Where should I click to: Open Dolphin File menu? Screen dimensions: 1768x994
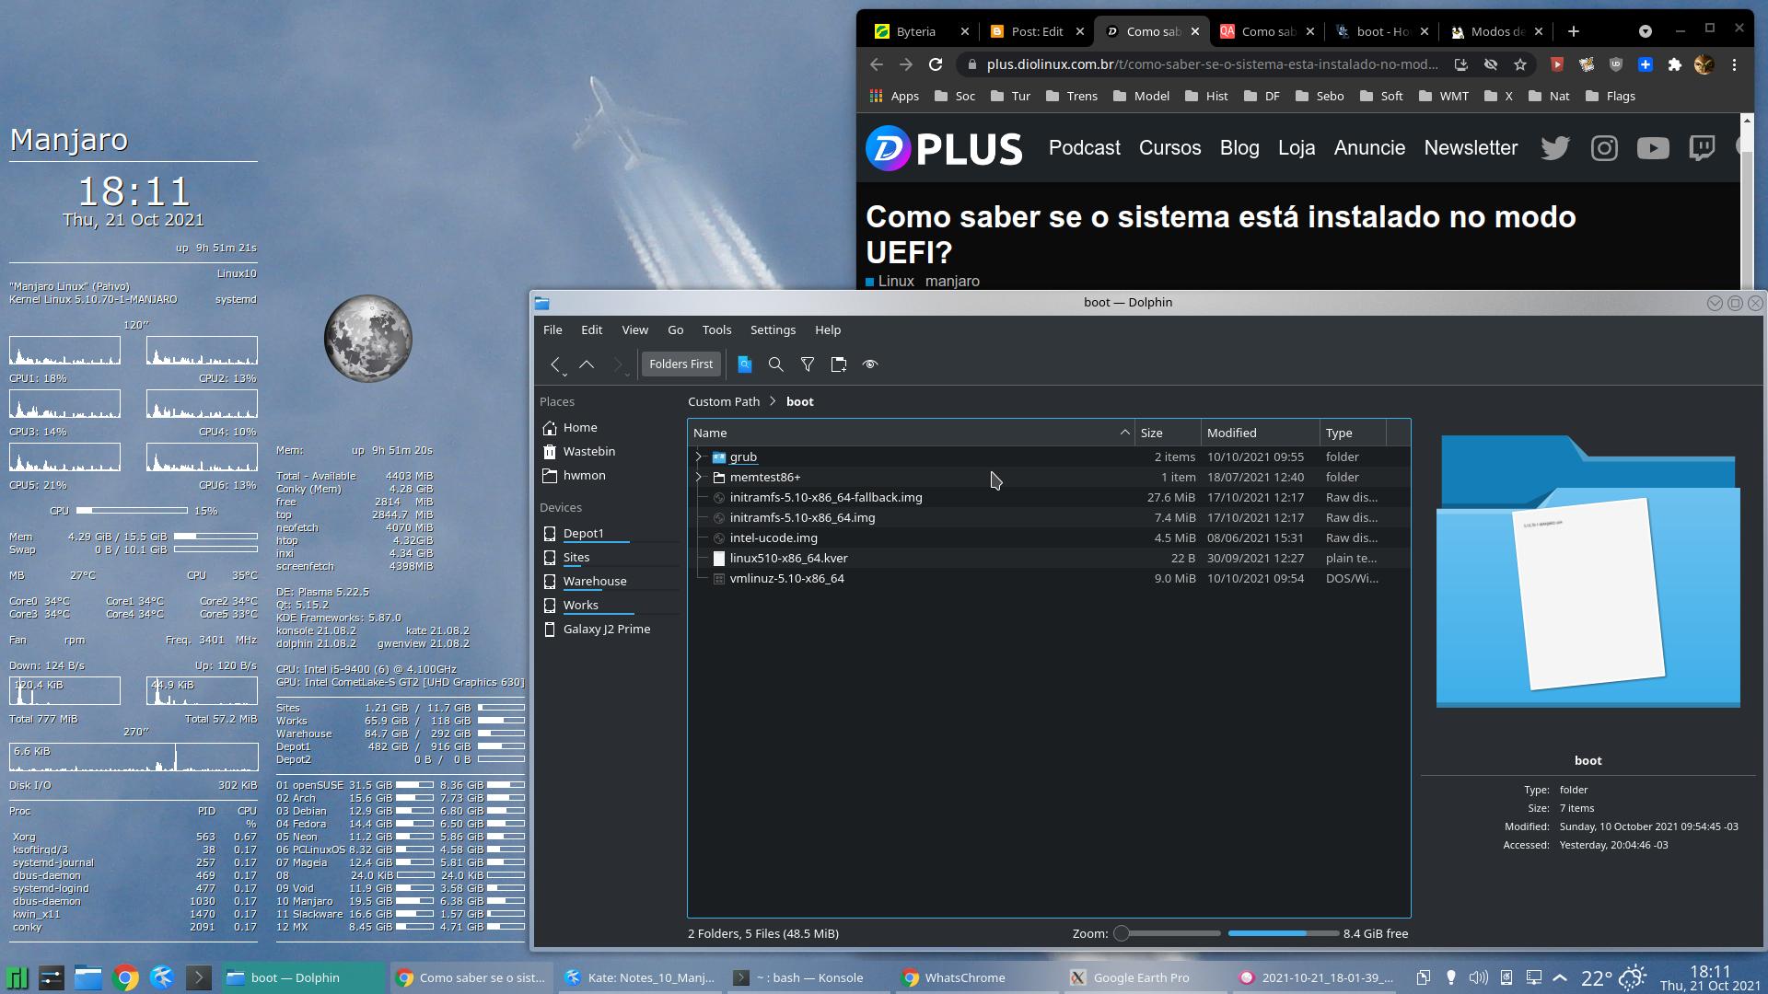(x=552, y=329)
